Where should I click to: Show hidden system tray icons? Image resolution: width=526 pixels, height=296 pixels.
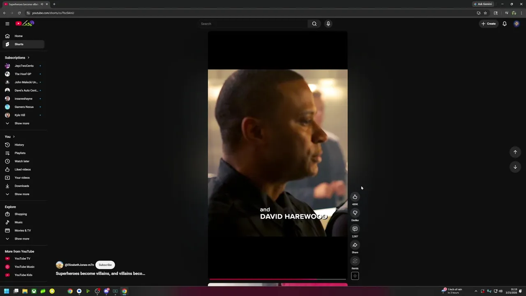coord(476,291)
